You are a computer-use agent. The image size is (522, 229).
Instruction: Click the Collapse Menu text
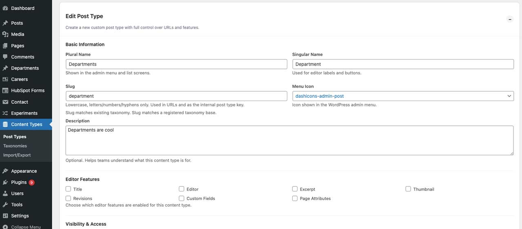tap(26, 227)
